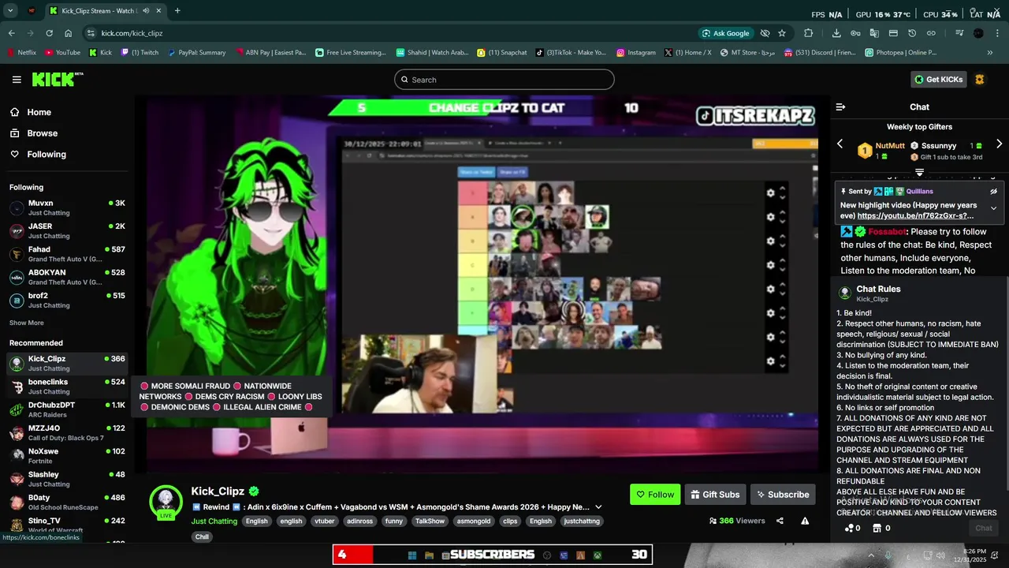Open the chat shop icon
Viewport: 1009px width, 568px height.
[x=877, y=529]
